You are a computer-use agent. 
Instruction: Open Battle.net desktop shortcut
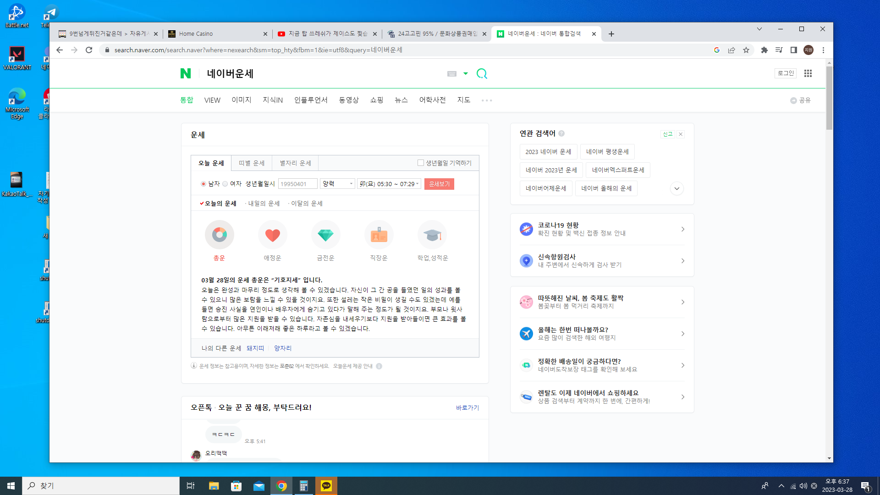(17, 16)
